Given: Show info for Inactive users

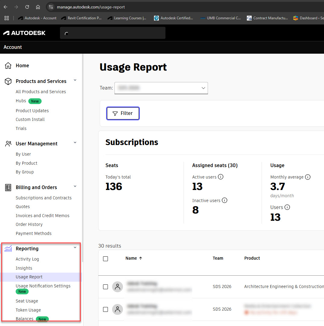Looking at the screenshot, I should (x=225, y=200).
